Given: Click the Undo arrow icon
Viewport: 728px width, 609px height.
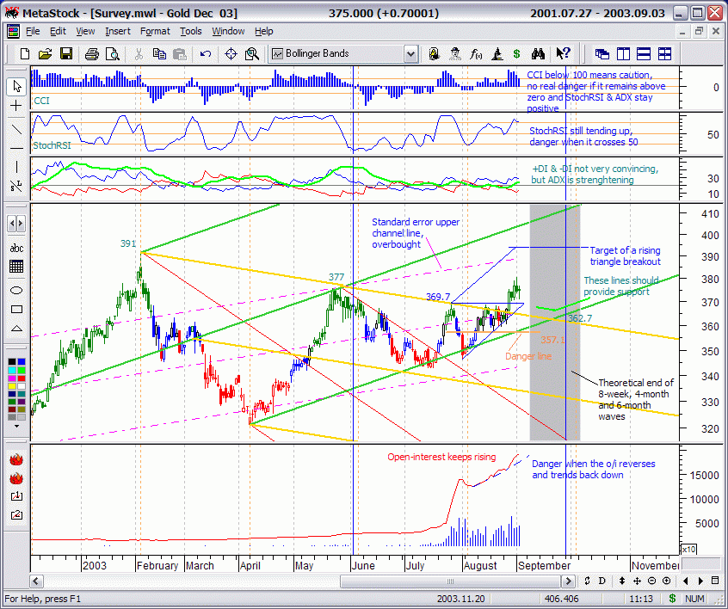Looking at the screenshot, I should 206,54.
